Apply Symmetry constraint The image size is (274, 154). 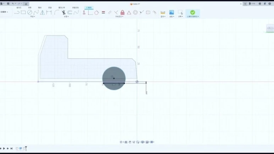148,12
